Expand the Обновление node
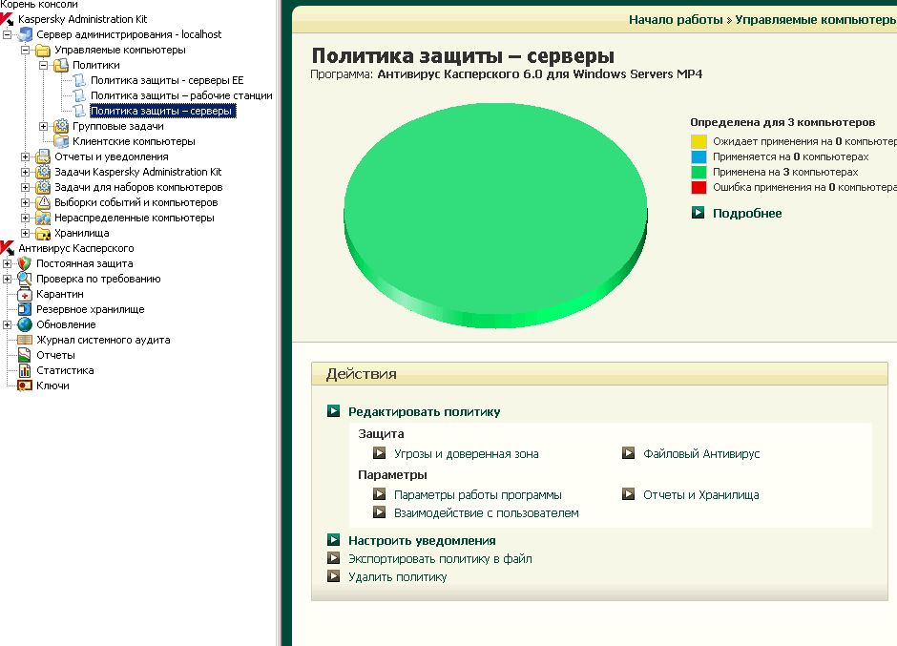 click(8, 325)
